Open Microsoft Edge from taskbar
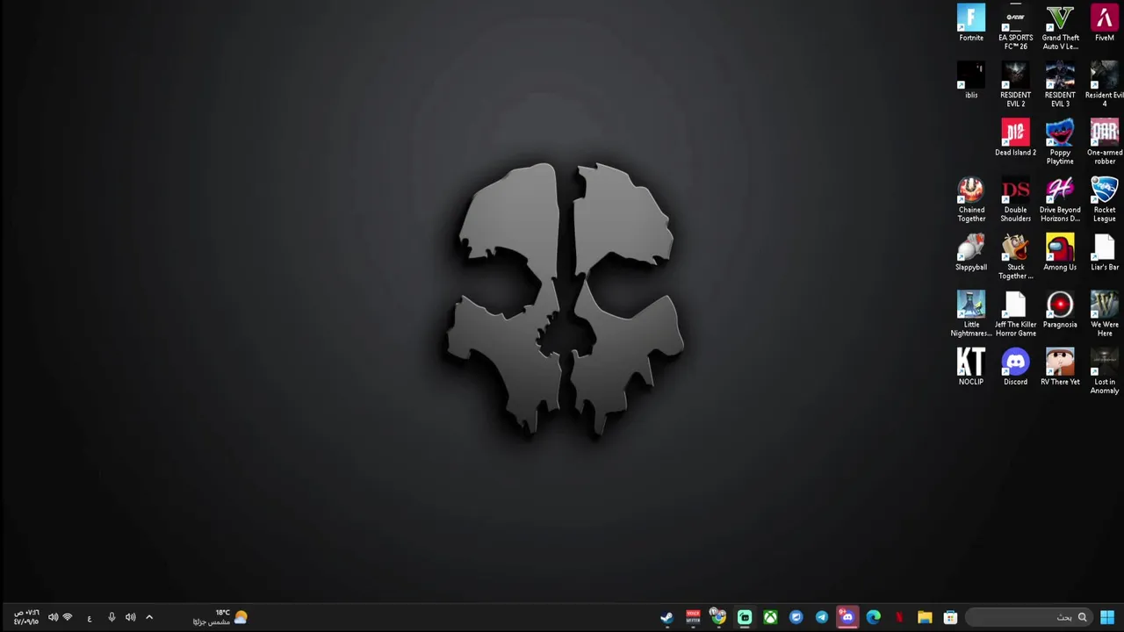Image resolution: width=1124 pixels, height=632 pixels. click(873, 617)
